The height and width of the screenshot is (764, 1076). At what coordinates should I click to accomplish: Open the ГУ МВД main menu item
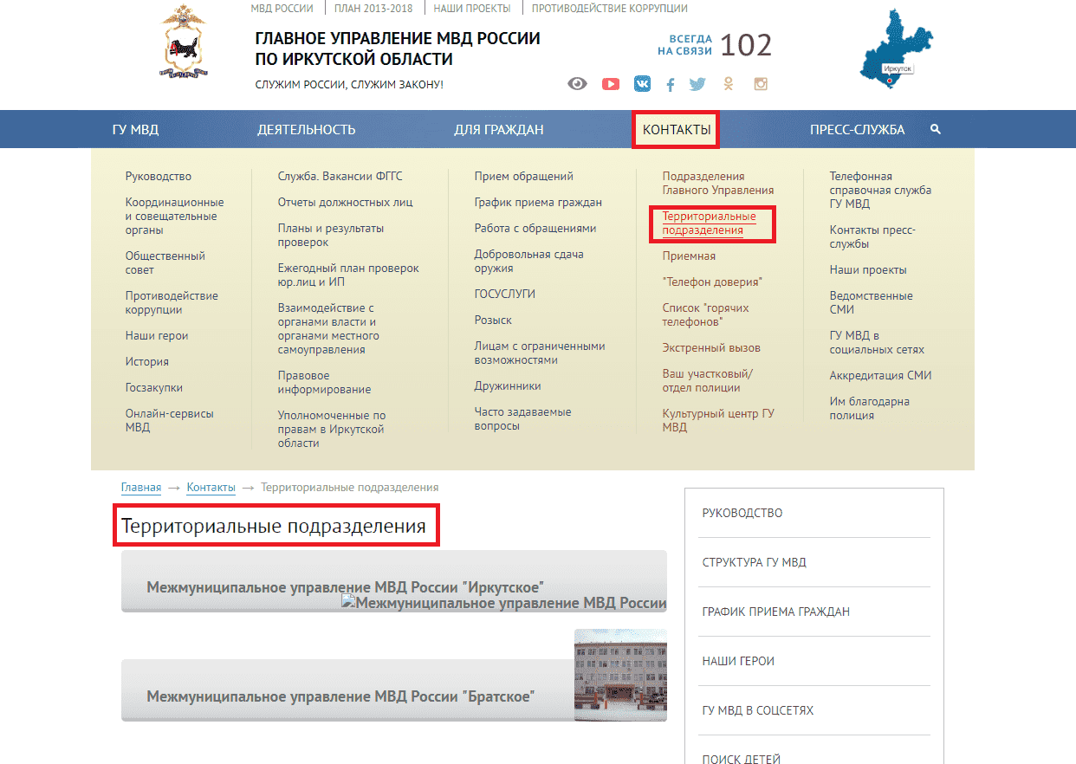point(135,130)
